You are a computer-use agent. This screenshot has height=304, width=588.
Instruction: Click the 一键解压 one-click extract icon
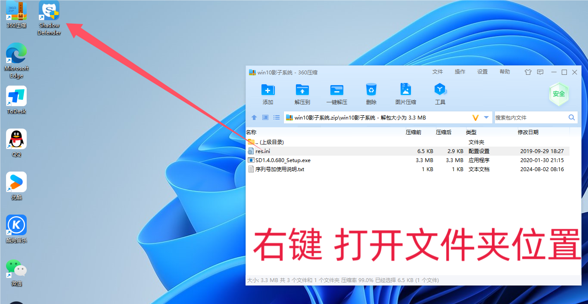[337, 90]
